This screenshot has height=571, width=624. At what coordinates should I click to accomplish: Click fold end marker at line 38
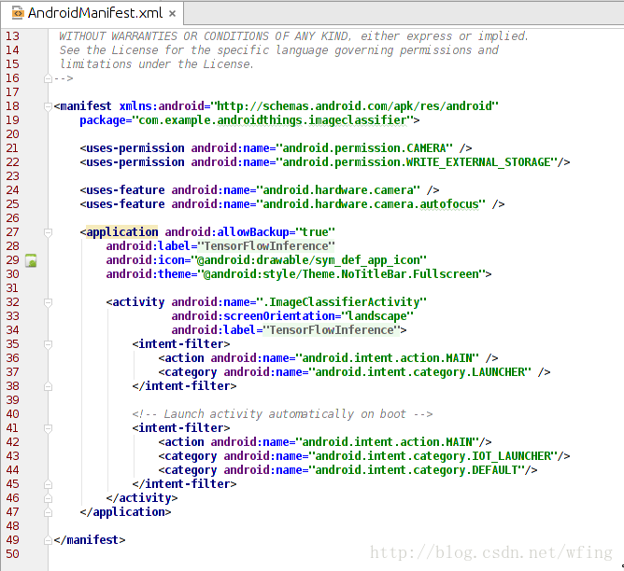click(49, 386)
